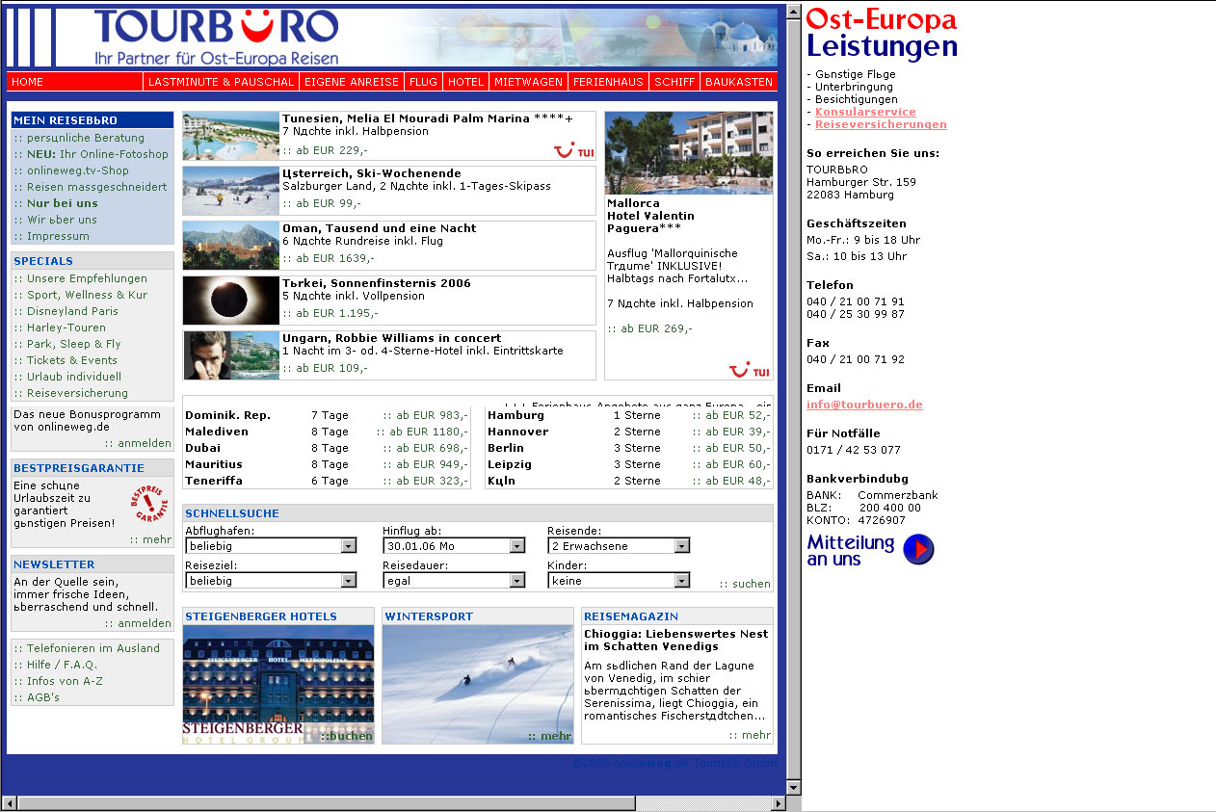
Task: Click anmelden under Bonusprogramm
Action: [138, 443]
